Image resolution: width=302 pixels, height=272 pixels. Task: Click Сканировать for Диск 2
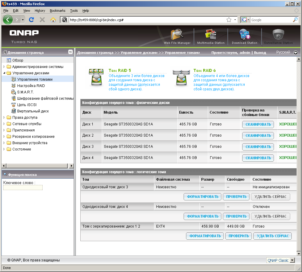click(258, 135)
